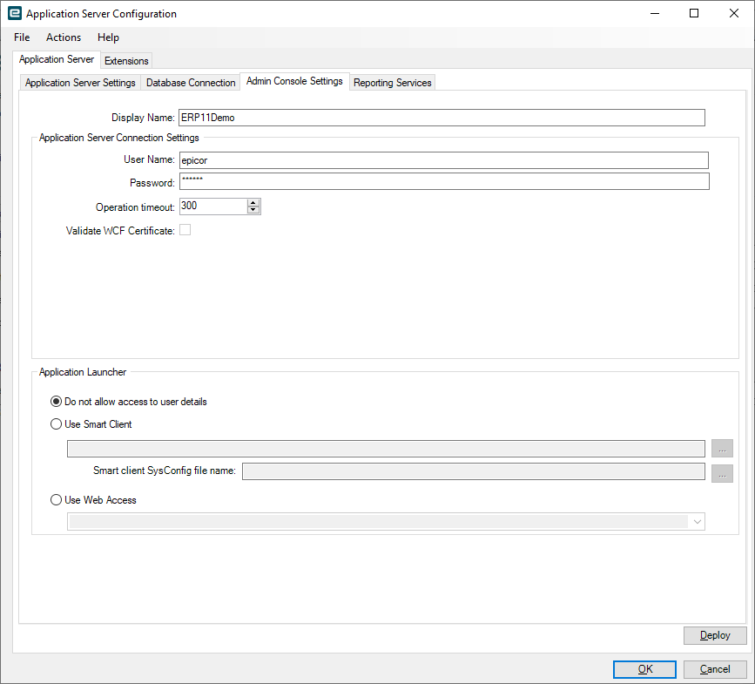This screenshot has width=755, height=684.
Task: Increase Operation timeout with up arrow
Action: 253,203
